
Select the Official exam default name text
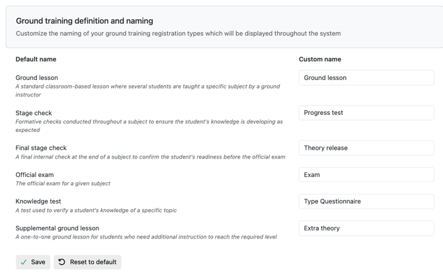tap(34, 175)
